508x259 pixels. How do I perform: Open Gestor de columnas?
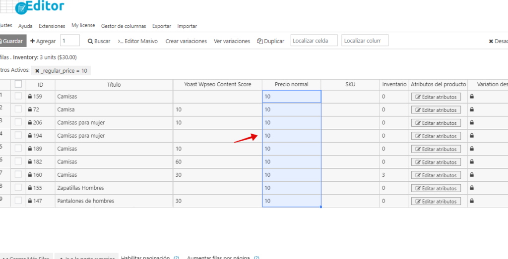click(124, 26)
